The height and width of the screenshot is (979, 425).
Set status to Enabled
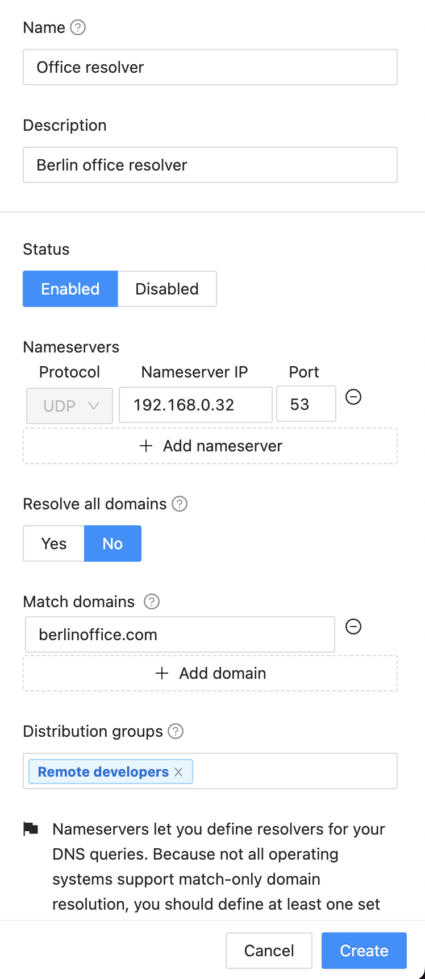tap(70, 289)
